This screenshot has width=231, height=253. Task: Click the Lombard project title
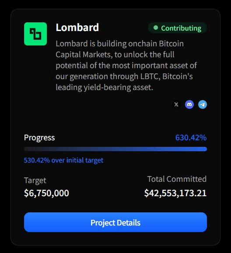[77, 28]
